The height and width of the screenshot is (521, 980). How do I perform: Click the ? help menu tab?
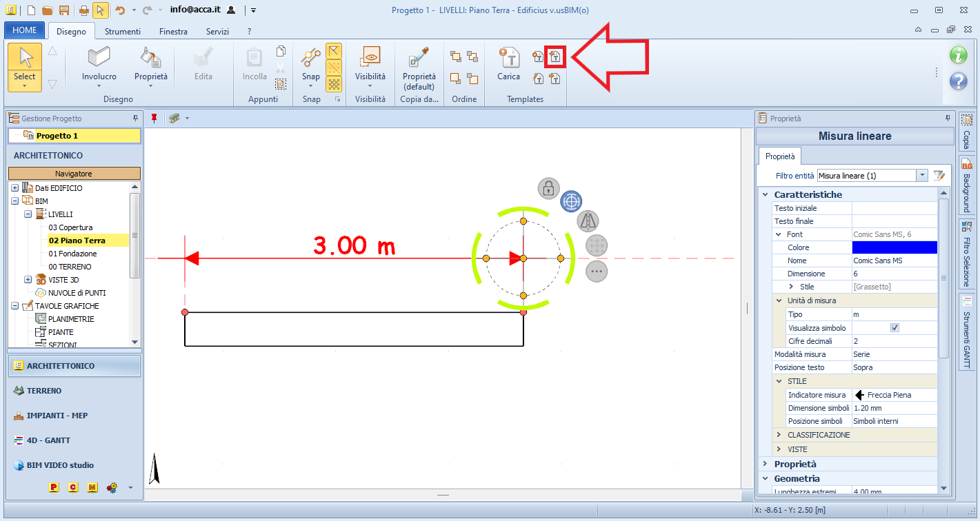[249, 32]
